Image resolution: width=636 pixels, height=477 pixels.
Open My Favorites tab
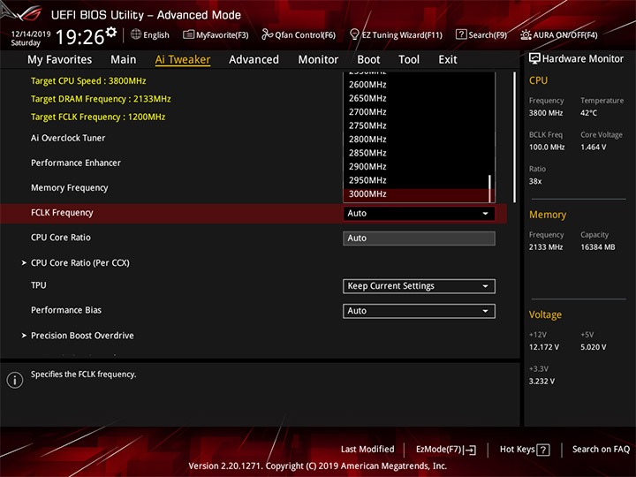[x=60, y=60]
